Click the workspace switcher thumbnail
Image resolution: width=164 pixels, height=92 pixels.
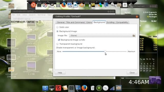pos(155,80)
